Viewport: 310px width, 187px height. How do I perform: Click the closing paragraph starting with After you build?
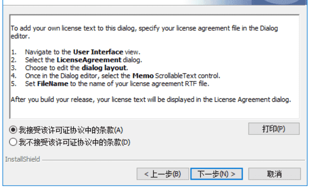151,100
